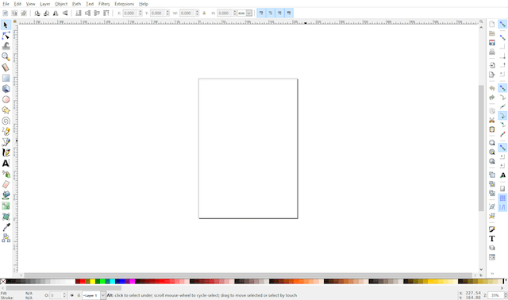Select the Eraser tool
Screen dimensions: 508x300
(6, 185)
